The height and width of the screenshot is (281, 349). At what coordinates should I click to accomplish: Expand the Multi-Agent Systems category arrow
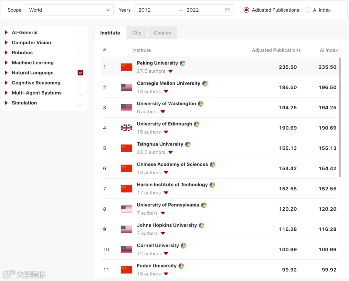click(x=6, y=93)
